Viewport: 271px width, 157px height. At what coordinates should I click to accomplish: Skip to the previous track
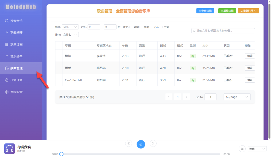tap(128, 144)
